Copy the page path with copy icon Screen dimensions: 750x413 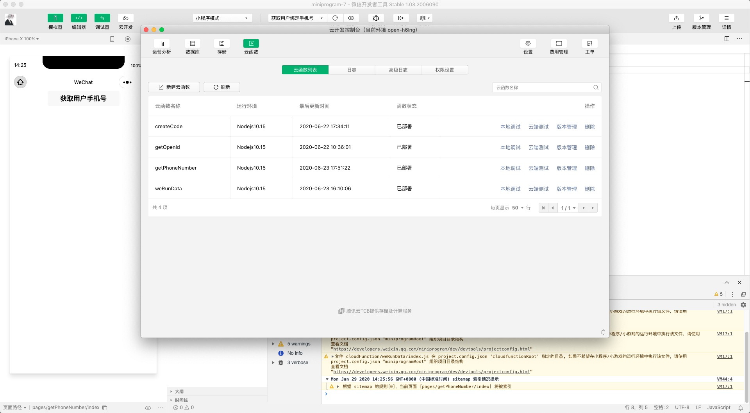pyautogui.click(x=105, y=408)
